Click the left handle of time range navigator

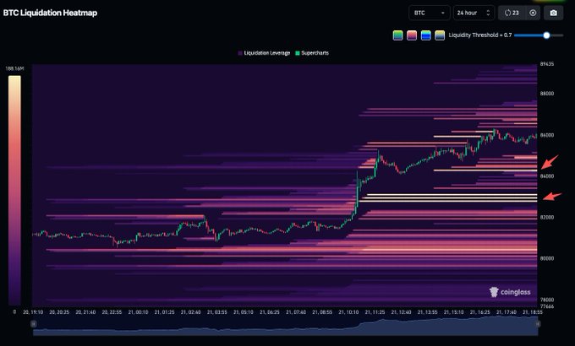(33, 324)
